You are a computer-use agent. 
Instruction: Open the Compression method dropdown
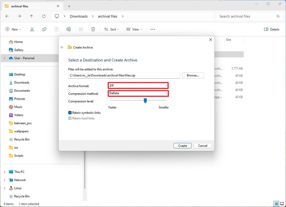point(138,94)
